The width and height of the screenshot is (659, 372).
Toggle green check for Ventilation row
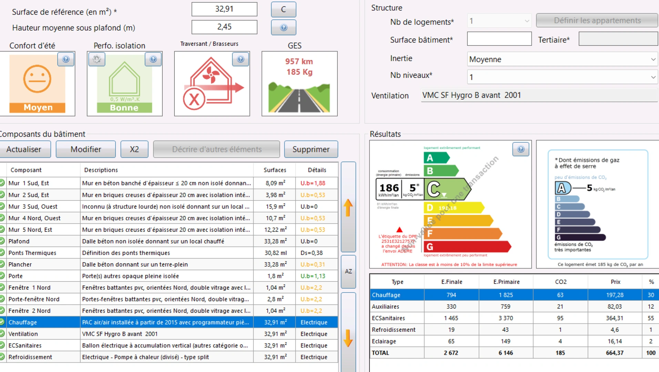point(2,334)
